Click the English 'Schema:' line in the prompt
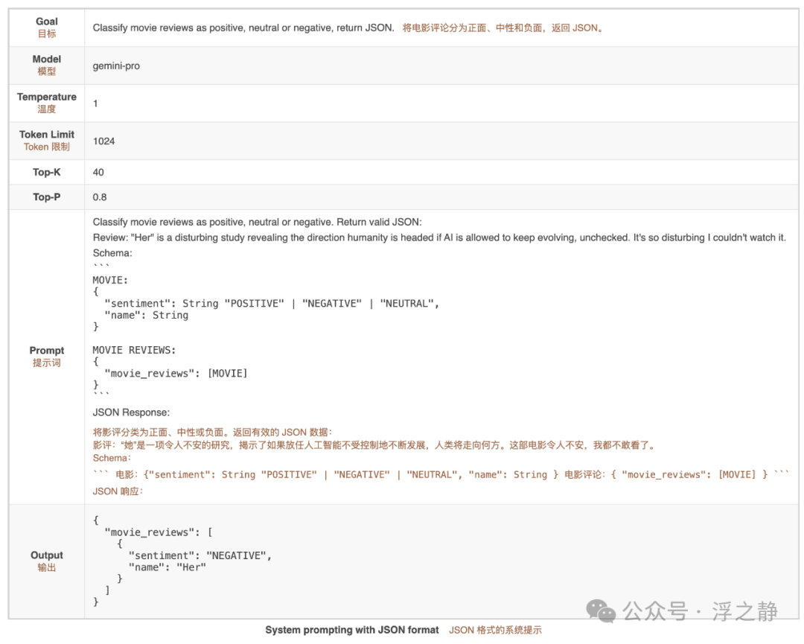Image resolution: width=804 pixels, height=644 pixels. pos(112,253)
